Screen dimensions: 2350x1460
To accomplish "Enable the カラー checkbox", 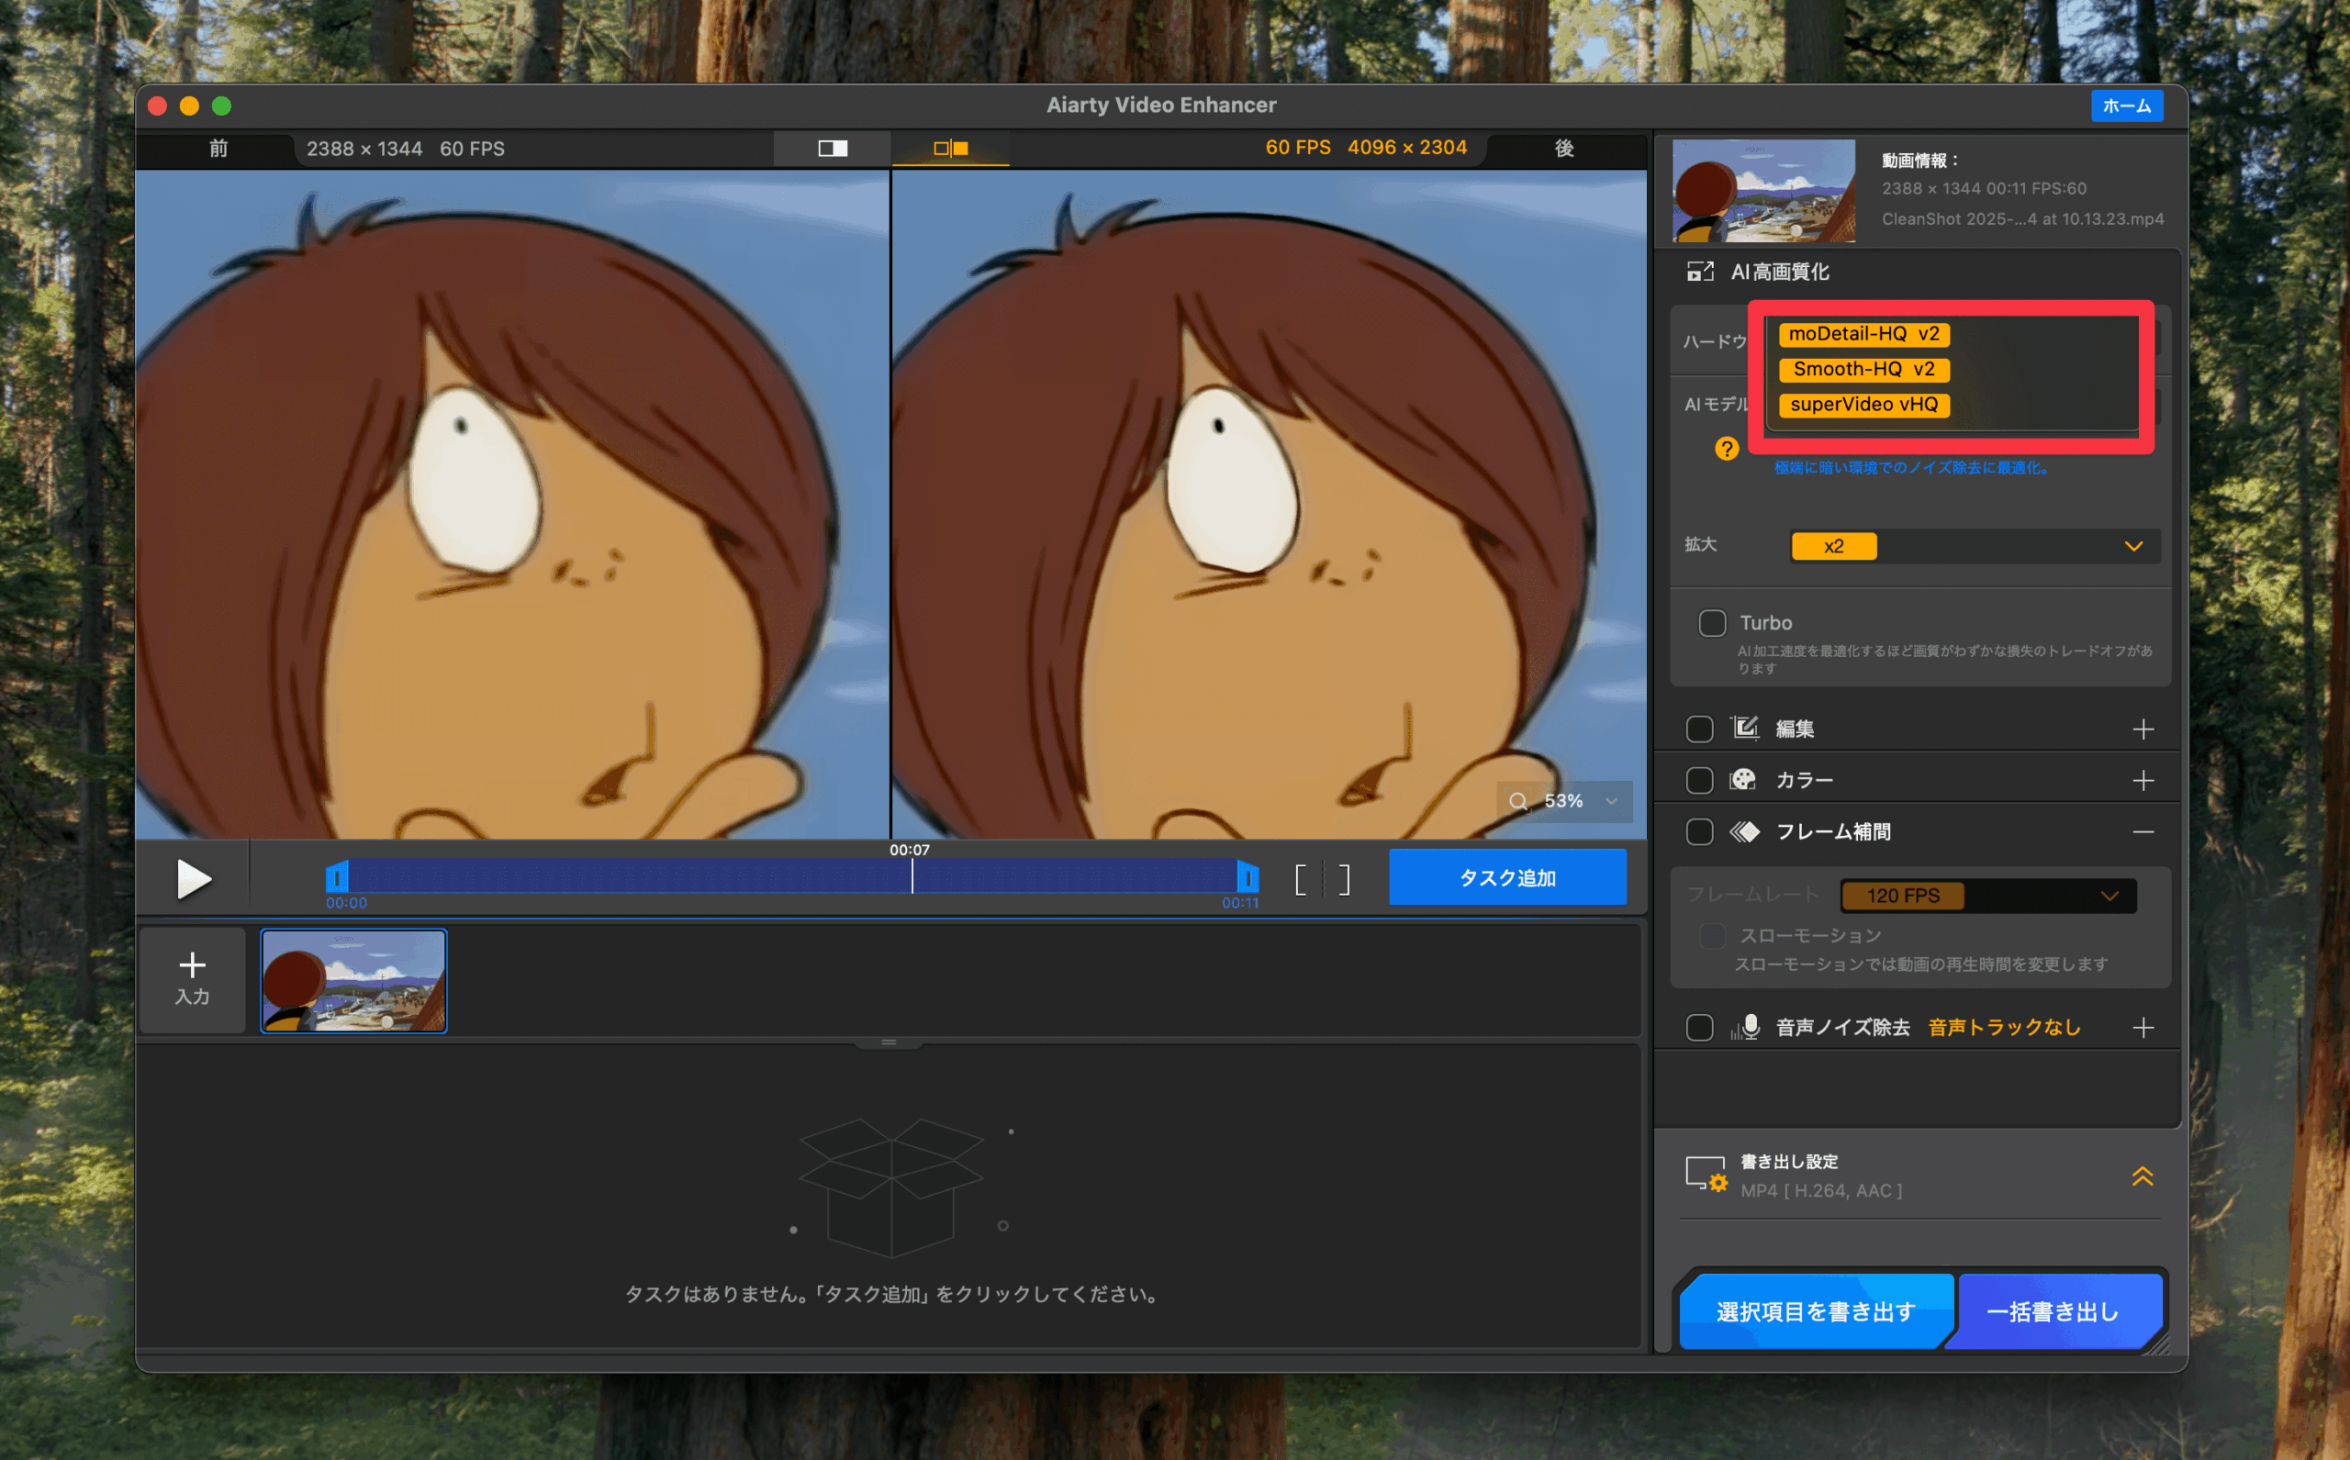I will click(x=1699, y=780).
